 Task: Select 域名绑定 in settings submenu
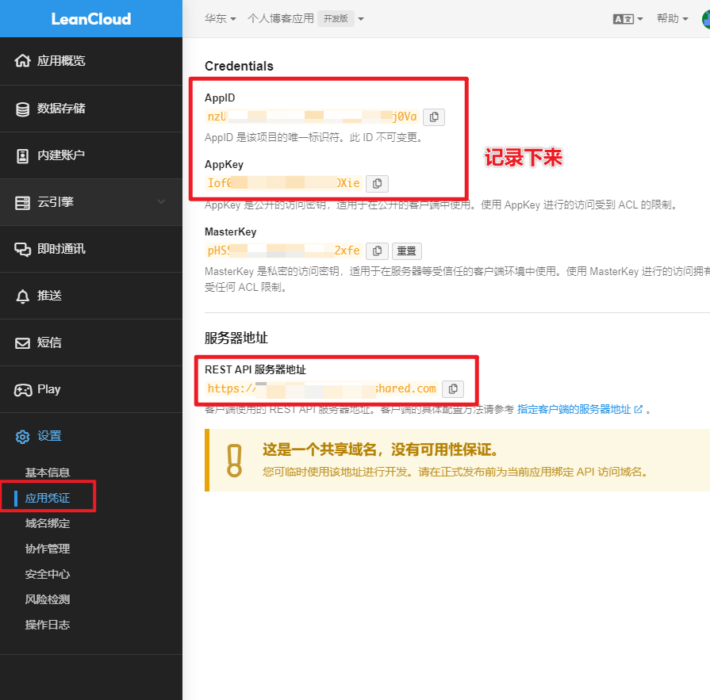pyautogui.click(x=48, y=523)
